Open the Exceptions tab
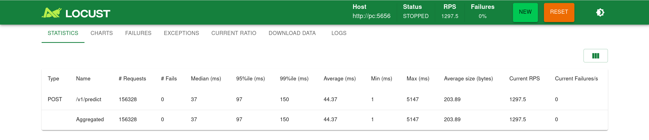The image size is (649, 140). tap(181, 33)
